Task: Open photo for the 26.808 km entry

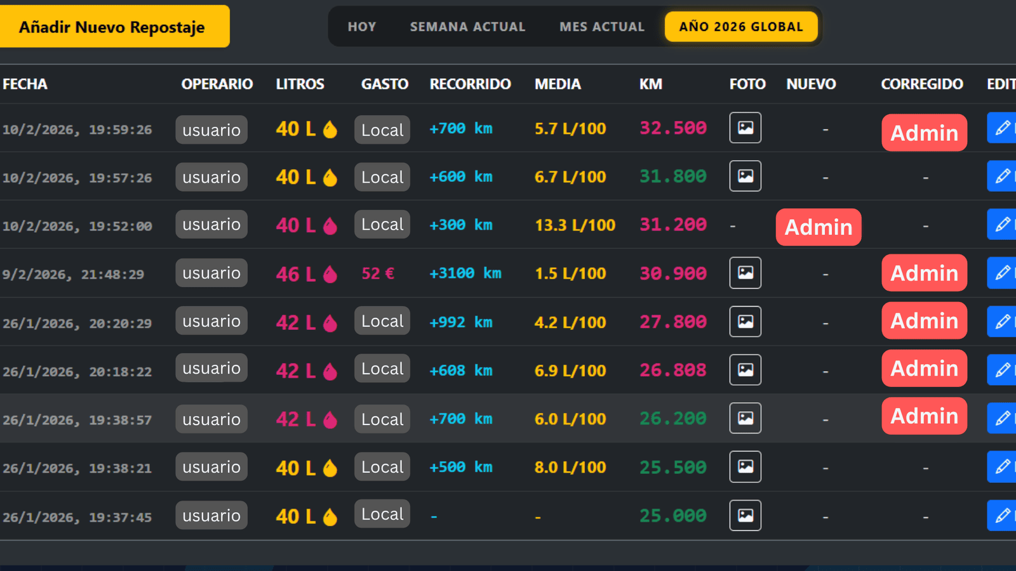Action: [745, 370]
